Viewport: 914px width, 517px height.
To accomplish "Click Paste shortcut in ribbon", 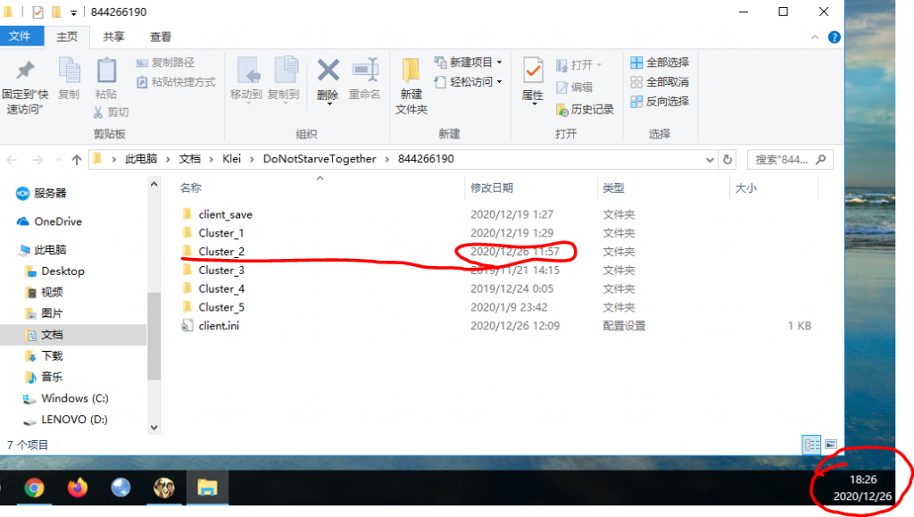I will click(x=176, y=82).
